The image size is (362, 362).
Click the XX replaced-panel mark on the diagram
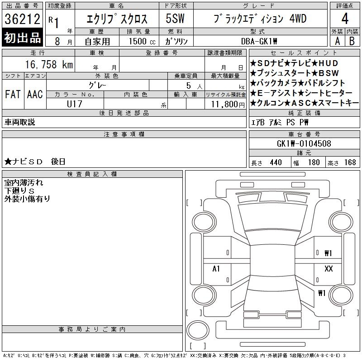coord(329,269)
